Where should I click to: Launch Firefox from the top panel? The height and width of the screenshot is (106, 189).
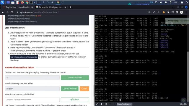point(22,2)
